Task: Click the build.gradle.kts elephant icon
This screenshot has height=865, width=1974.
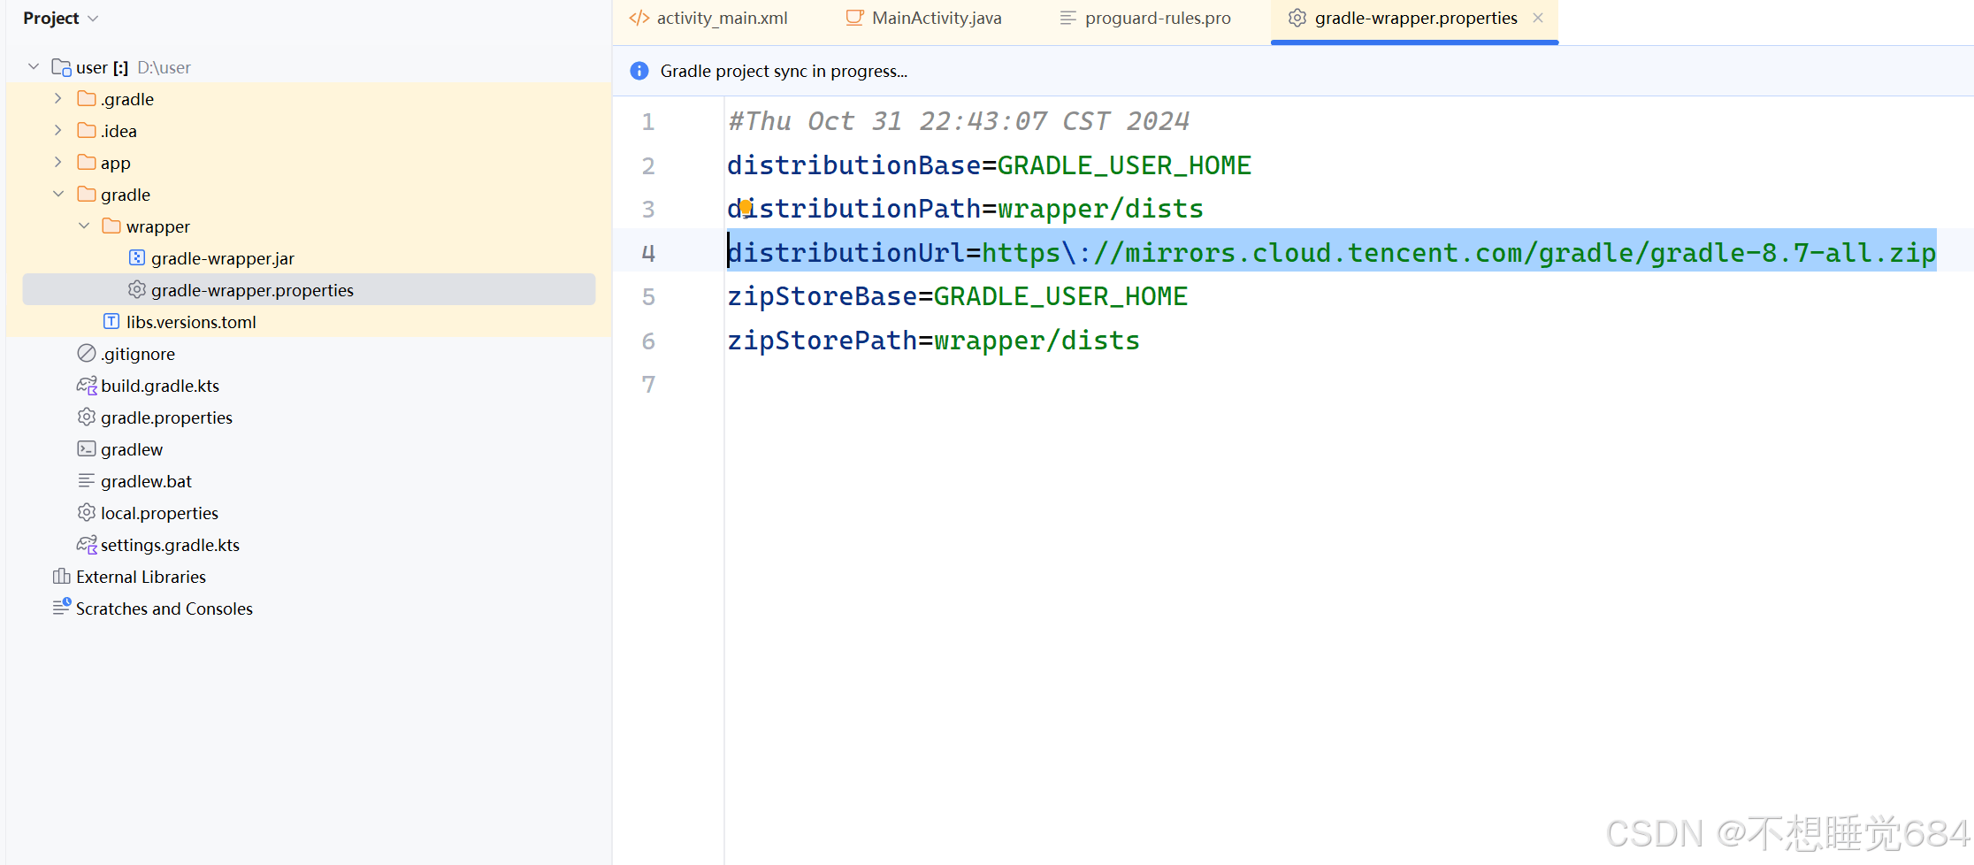Action: (87, 386)
